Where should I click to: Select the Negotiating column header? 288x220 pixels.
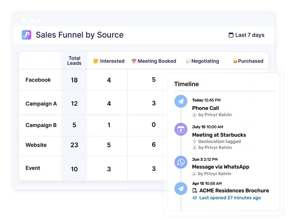click(202, 61)
